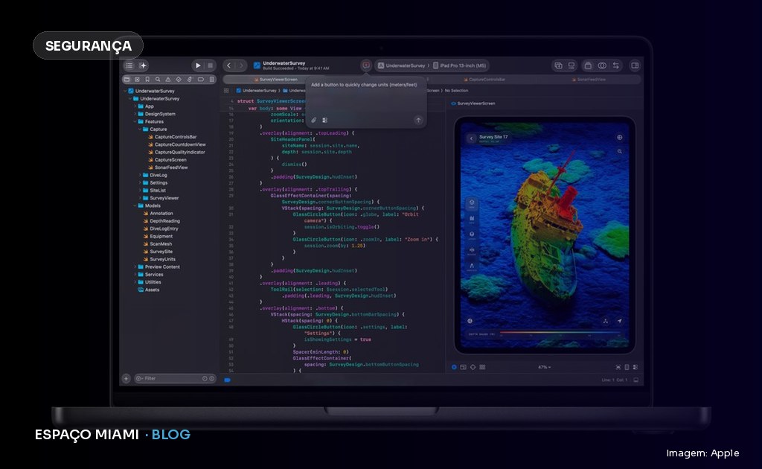
Task: Attach a file to the prompt
Action: click(x=313, y=120)
